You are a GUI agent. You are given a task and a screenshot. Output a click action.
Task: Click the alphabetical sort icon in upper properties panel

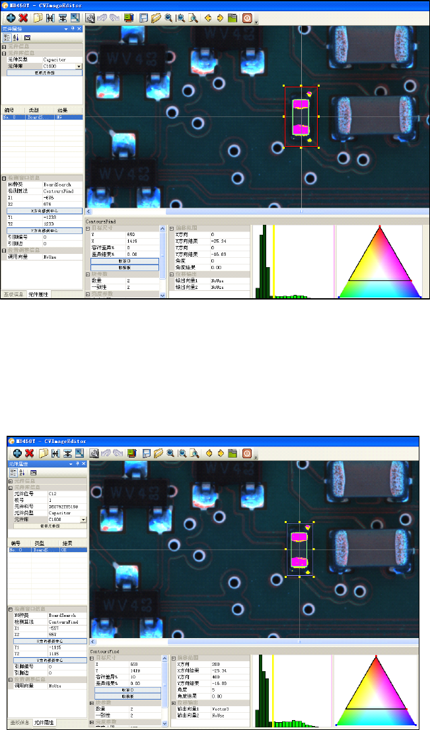pos(17,38)
